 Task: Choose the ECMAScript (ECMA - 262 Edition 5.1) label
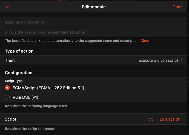48,88
